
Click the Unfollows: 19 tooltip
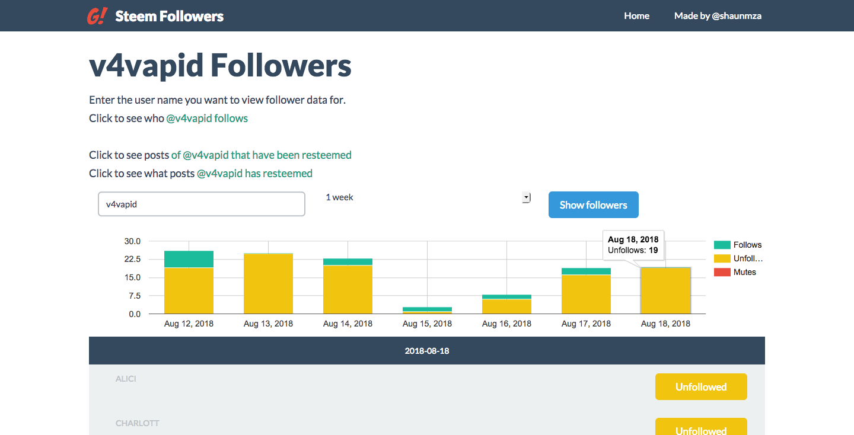pos(633,245)
